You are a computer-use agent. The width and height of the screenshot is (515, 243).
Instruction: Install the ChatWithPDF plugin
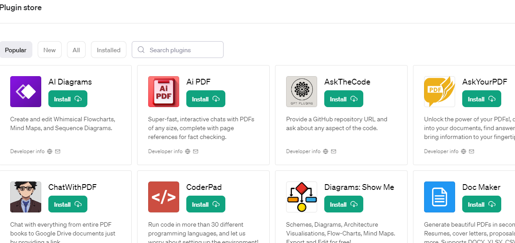point(68,204)
